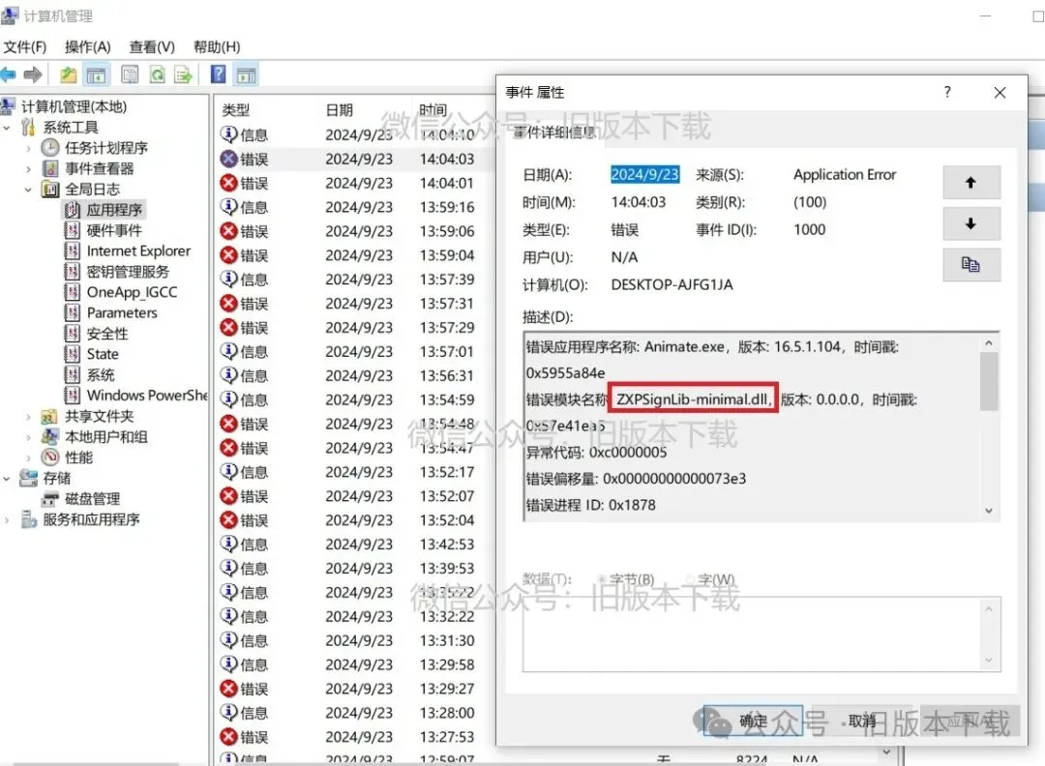The height and width of the screenshot is (766, 1045).
Task: Copy event details with the copy icon
Action: (971, 264)
